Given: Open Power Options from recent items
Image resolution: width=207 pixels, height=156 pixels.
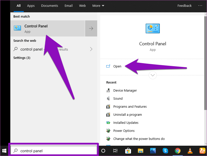Looking at the screenshot, I should 124,131.
